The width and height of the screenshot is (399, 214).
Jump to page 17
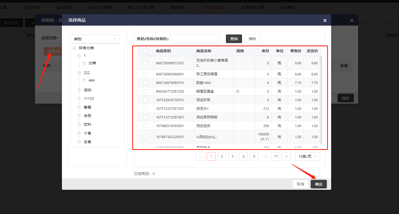point(276,156)
